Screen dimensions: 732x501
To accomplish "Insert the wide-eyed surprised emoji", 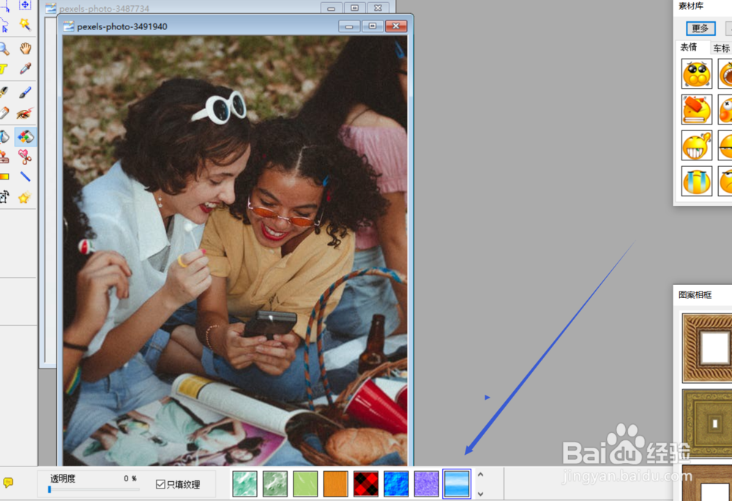I will 697,73.
